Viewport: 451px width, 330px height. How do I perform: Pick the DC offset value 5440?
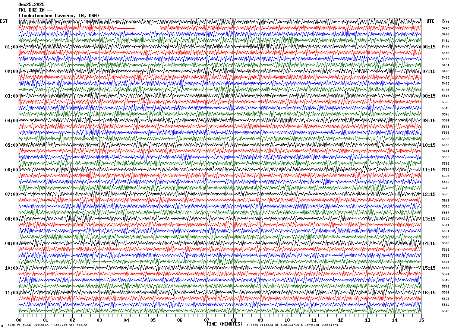click(x=445, y=47)
